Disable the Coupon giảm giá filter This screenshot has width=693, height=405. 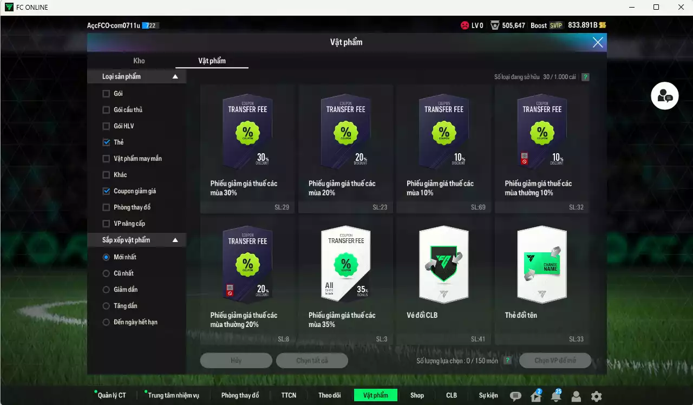(106, 191)
